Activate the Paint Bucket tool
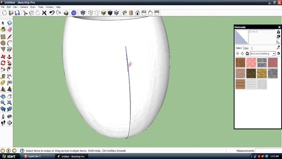 (x=3, y=30)
